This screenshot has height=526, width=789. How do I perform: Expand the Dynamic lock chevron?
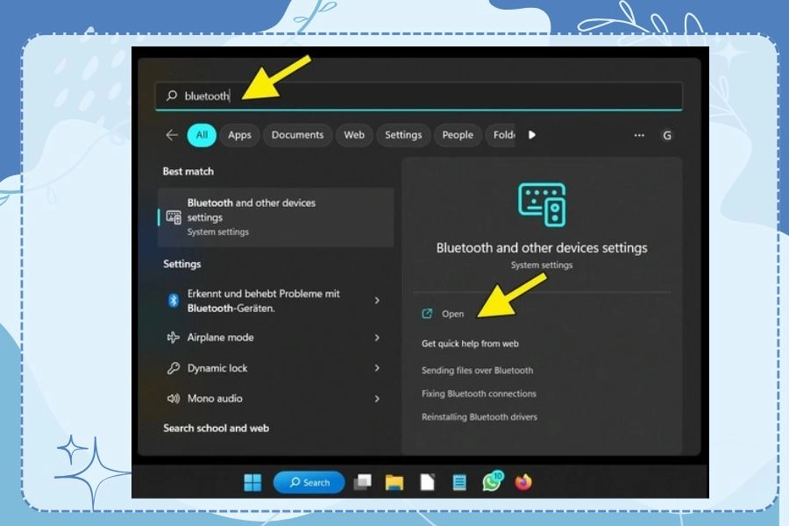click(x=377, y=368)
